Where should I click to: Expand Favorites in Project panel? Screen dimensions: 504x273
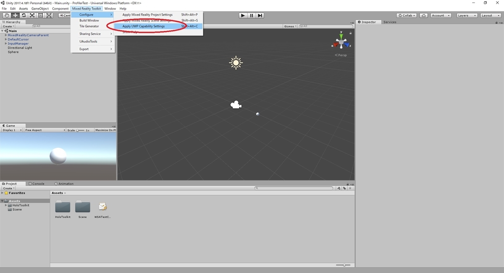(x=3, y=193)
